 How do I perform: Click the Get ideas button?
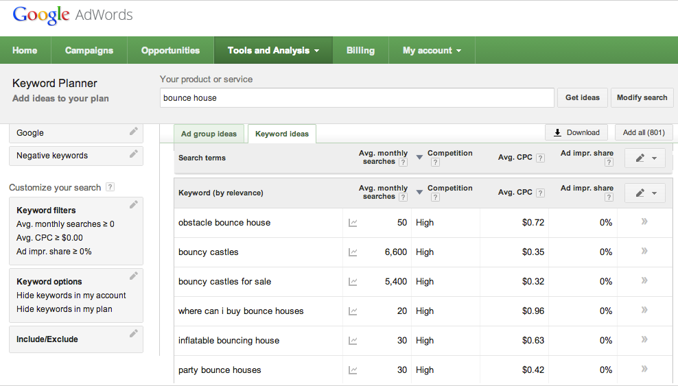[582, 98]
